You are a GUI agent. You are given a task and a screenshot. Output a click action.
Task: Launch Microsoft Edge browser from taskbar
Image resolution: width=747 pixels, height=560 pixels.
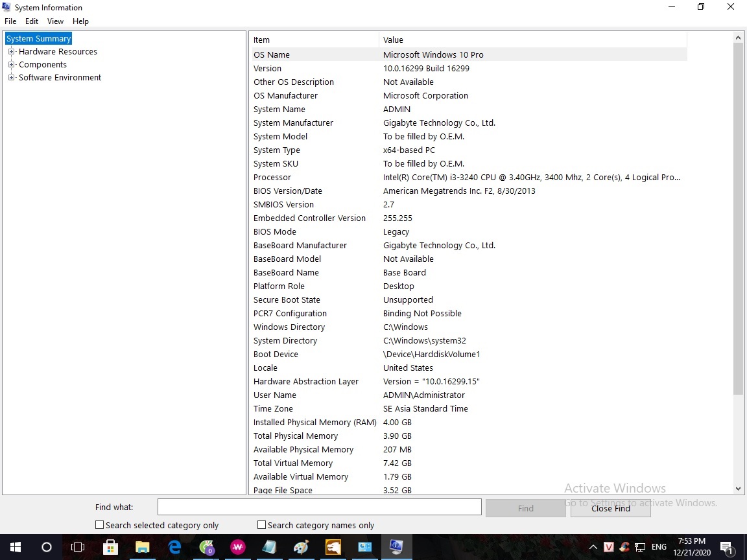pyautogui.click(x=174, y=547)
